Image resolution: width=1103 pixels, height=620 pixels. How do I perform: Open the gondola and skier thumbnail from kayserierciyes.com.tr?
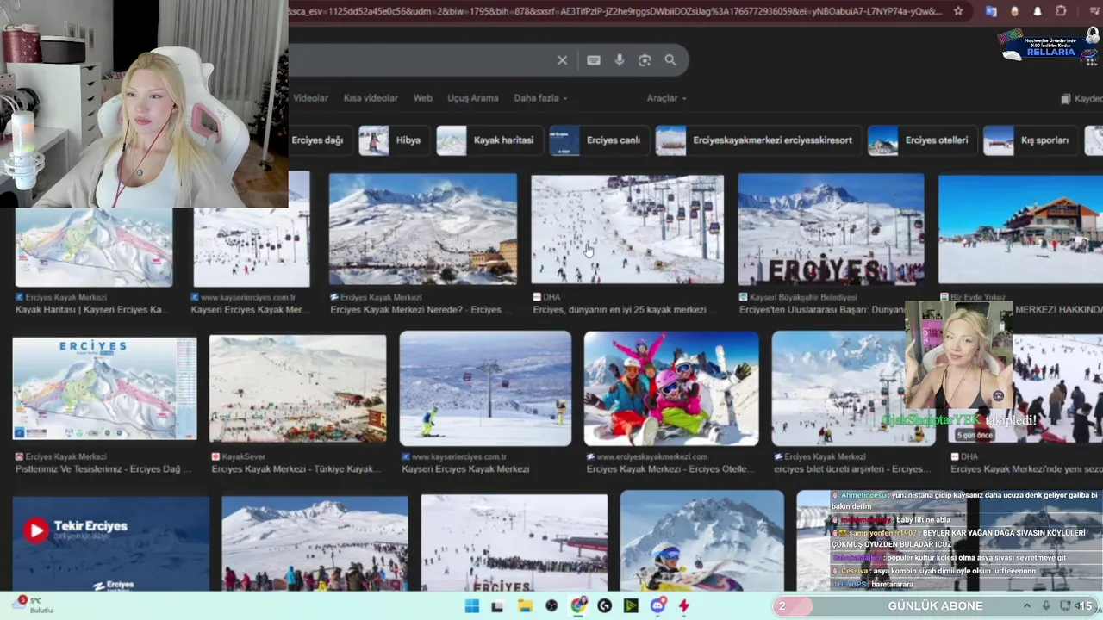tap(485, 388)
